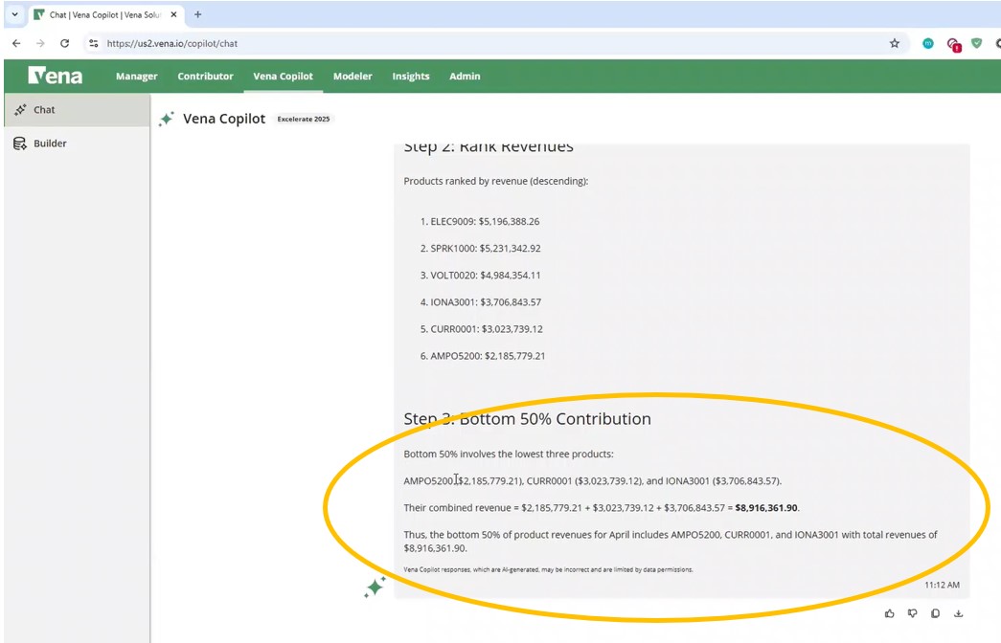
Task: Open the site information icon beside URL
Action: 93,43
